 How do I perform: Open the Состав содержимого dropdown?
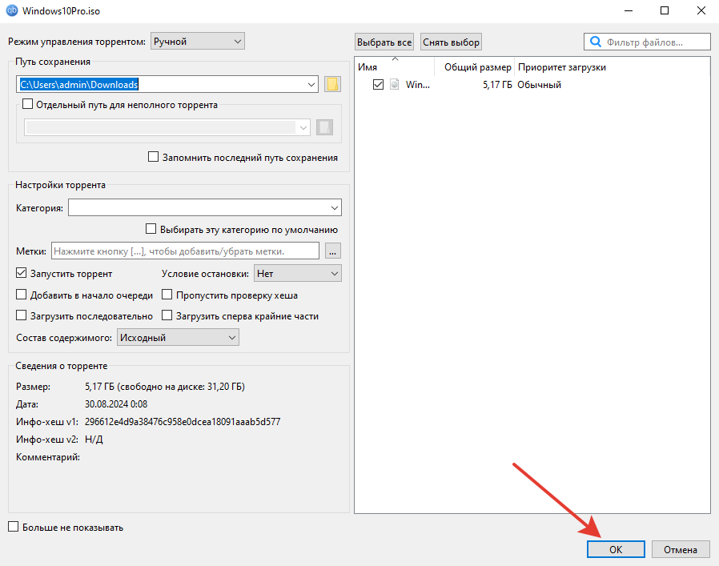pyautogui.click(x=178, y=338)
